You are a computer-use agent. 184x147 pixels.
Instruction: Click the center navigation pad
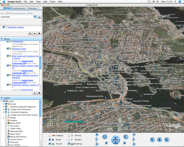(x=116, y=140)
